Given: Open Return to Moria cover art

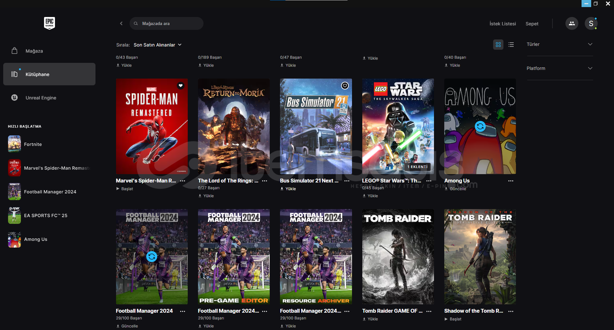Looking at the screenshot, I should pyautogui.click(x=234, y=126).
